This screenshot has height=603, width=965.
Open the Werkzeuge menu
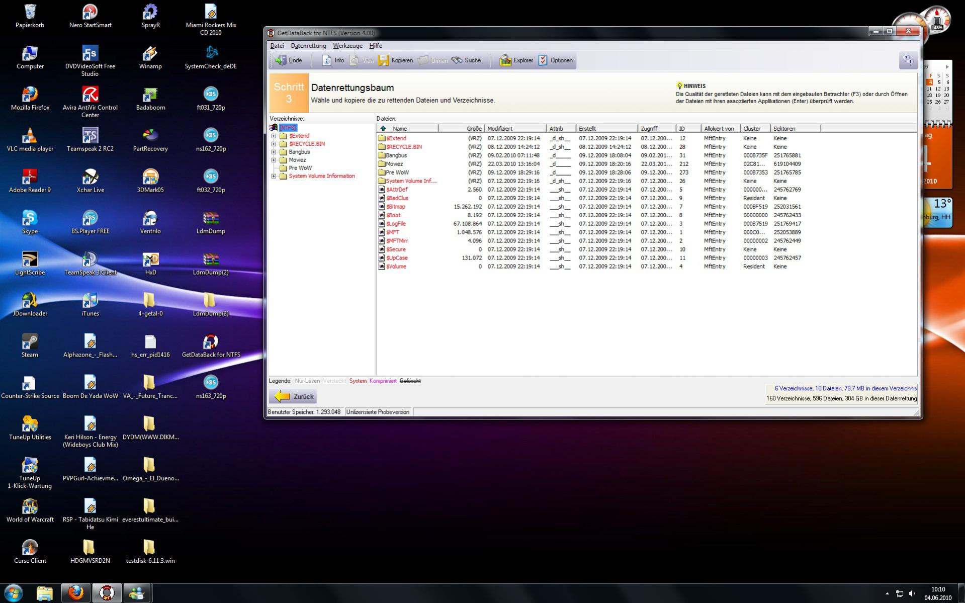coord(347,46)
